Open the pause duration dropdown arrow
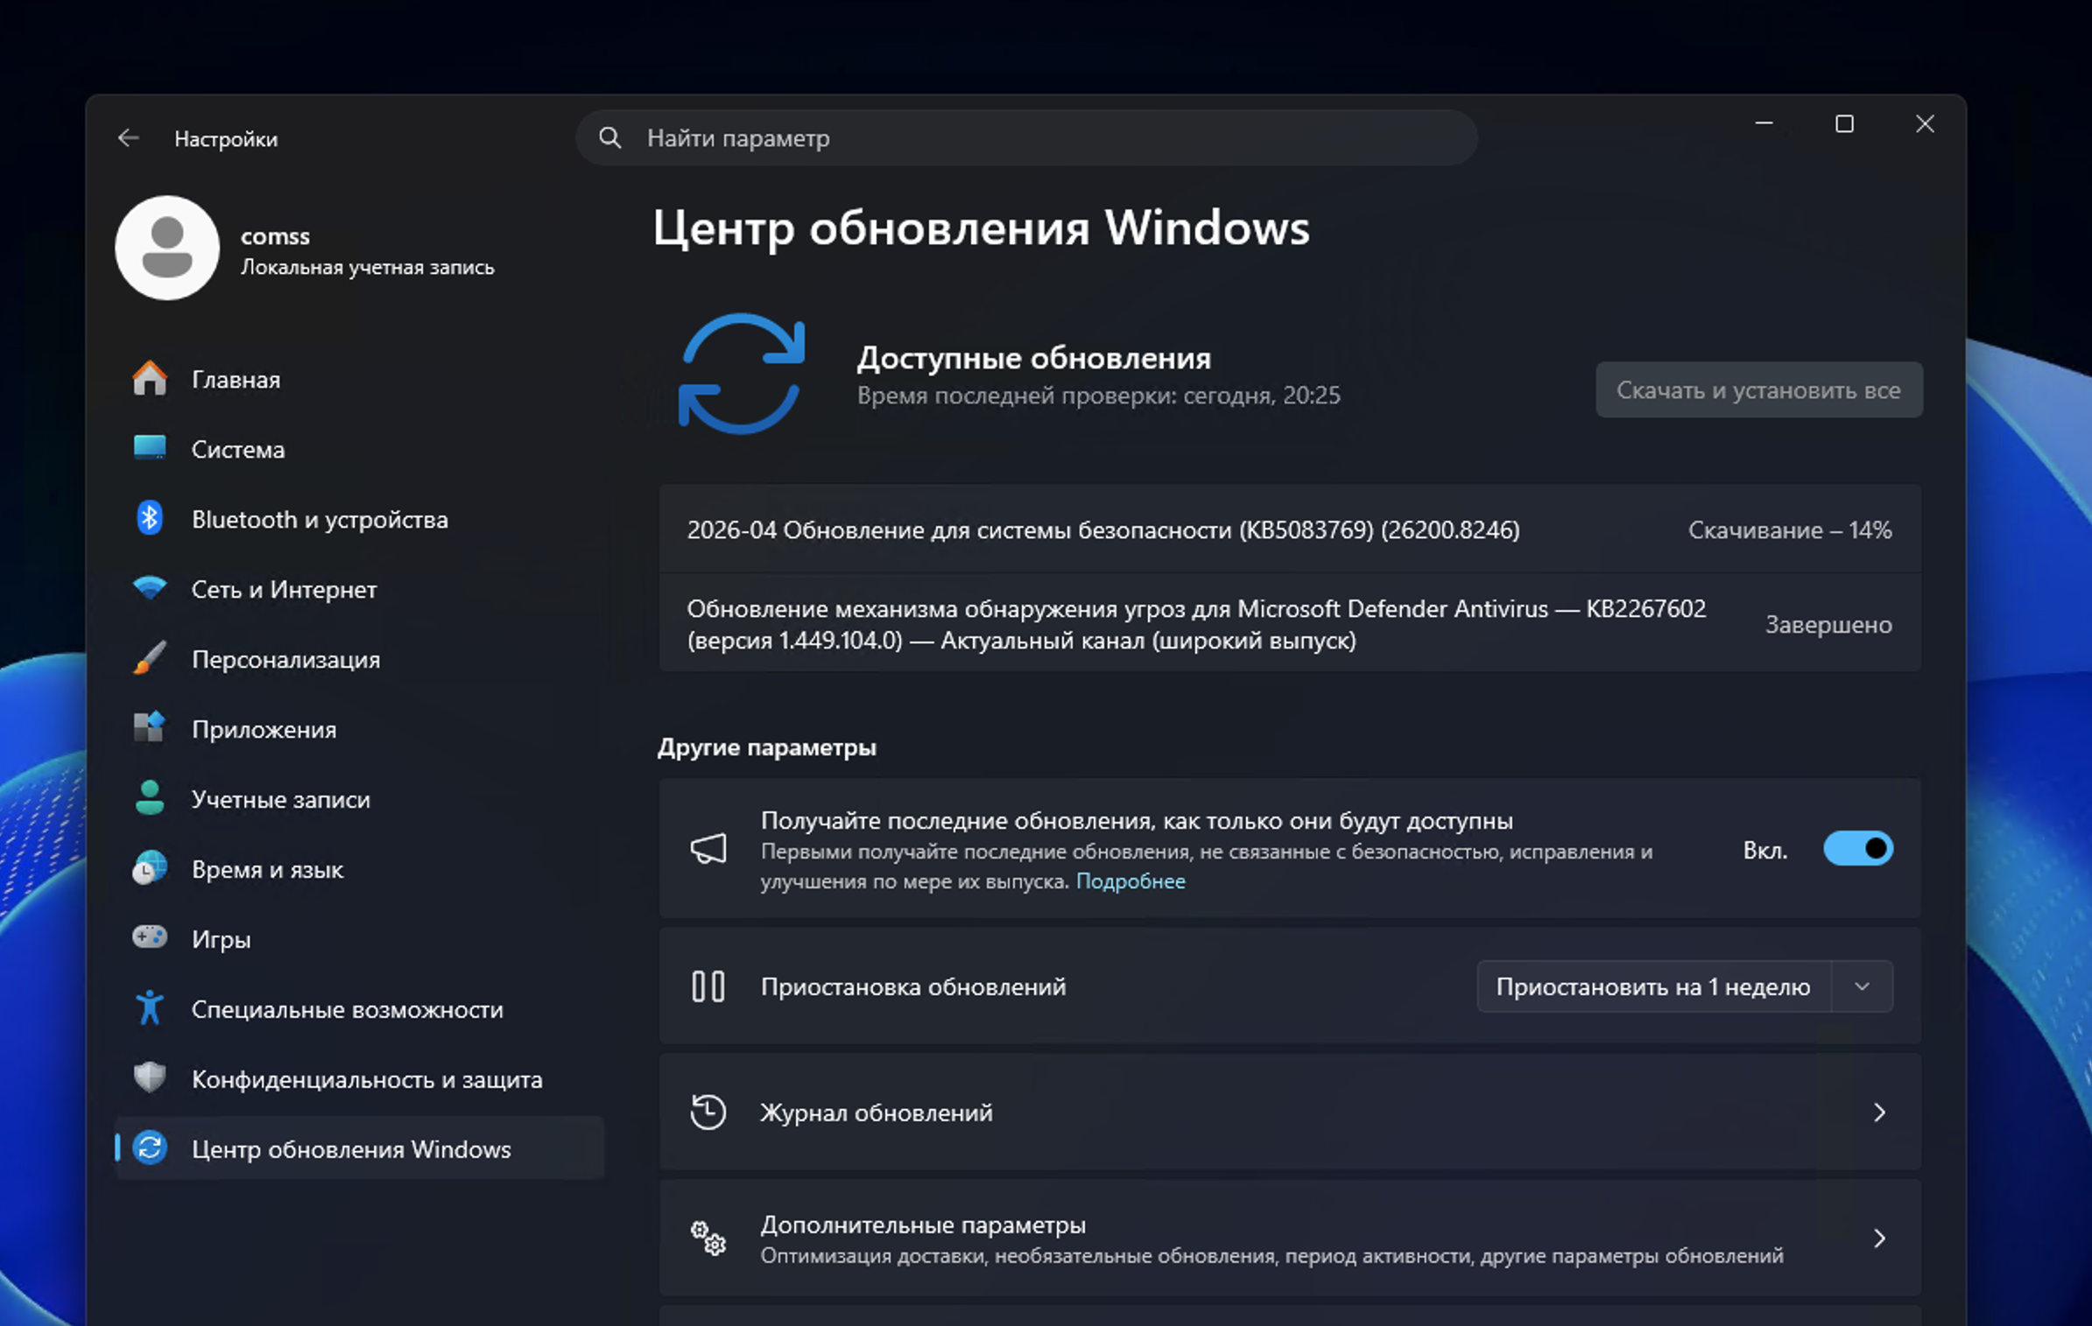Viewport: 2092px width, 1326px height. (1863, 986)
